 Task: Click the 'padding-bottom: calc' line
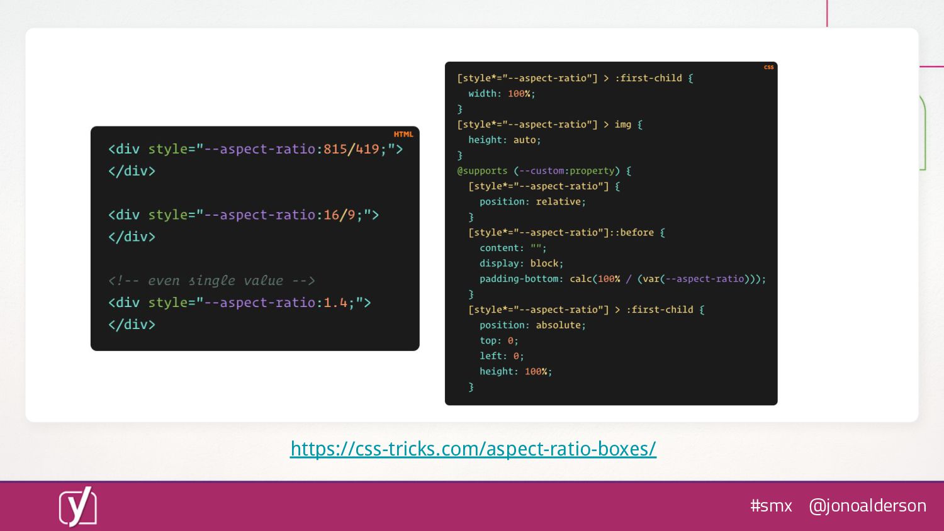click(x=623, y=279)
